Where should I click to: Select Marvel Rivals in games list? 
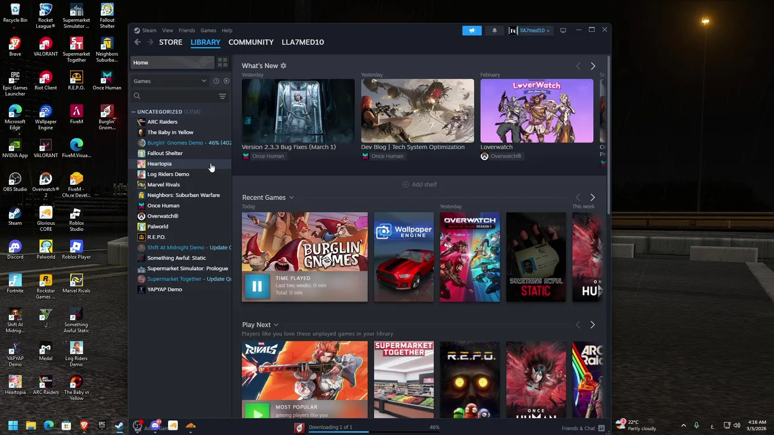coord(163,185)
